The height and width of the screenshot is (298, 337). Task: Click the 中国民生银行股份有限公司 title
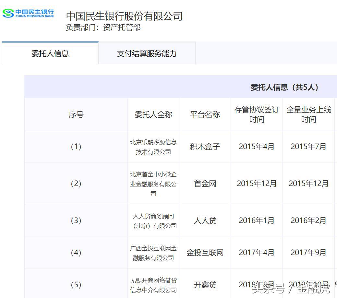[124, 16]
